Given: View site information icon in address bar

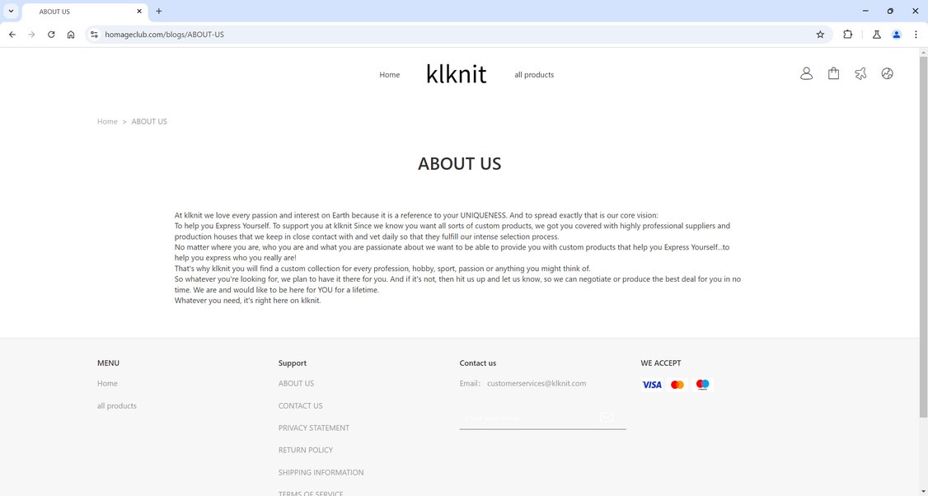Looking at the screenshot, I should pyautogui.click(x=94, y=35).
